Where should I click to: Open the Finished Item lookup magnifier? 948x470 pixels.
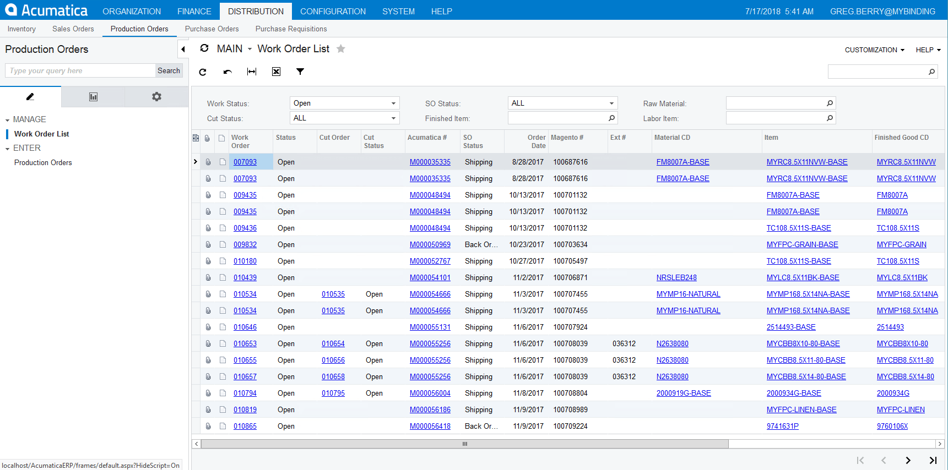coord(611,118)
